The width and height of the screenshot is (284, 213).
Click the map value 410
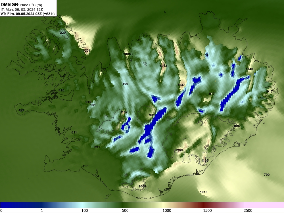tap(61, 90)
